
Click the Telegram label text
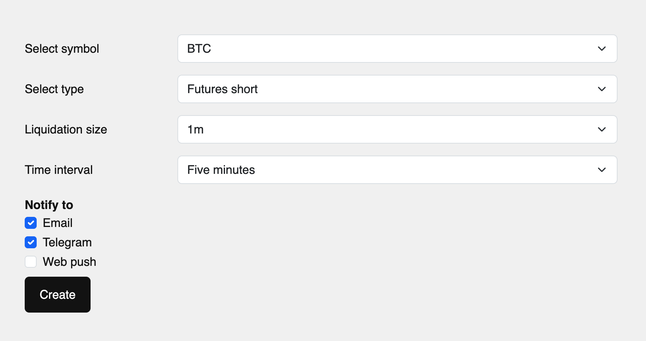67,242
